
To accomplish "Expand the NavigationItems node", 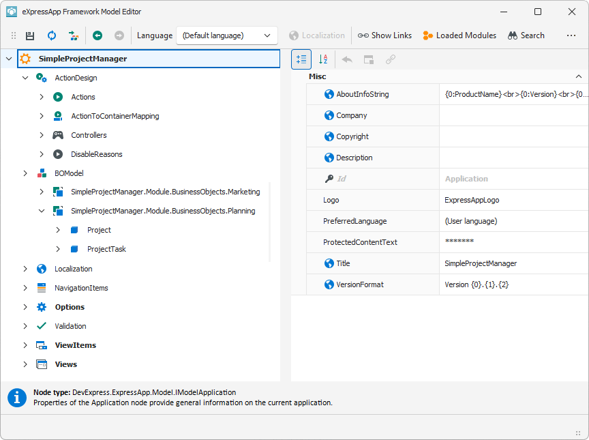I will click(x=25, y=288).
